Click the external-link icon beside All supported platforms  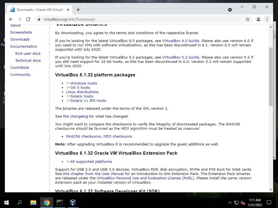(x=68, y=161)
